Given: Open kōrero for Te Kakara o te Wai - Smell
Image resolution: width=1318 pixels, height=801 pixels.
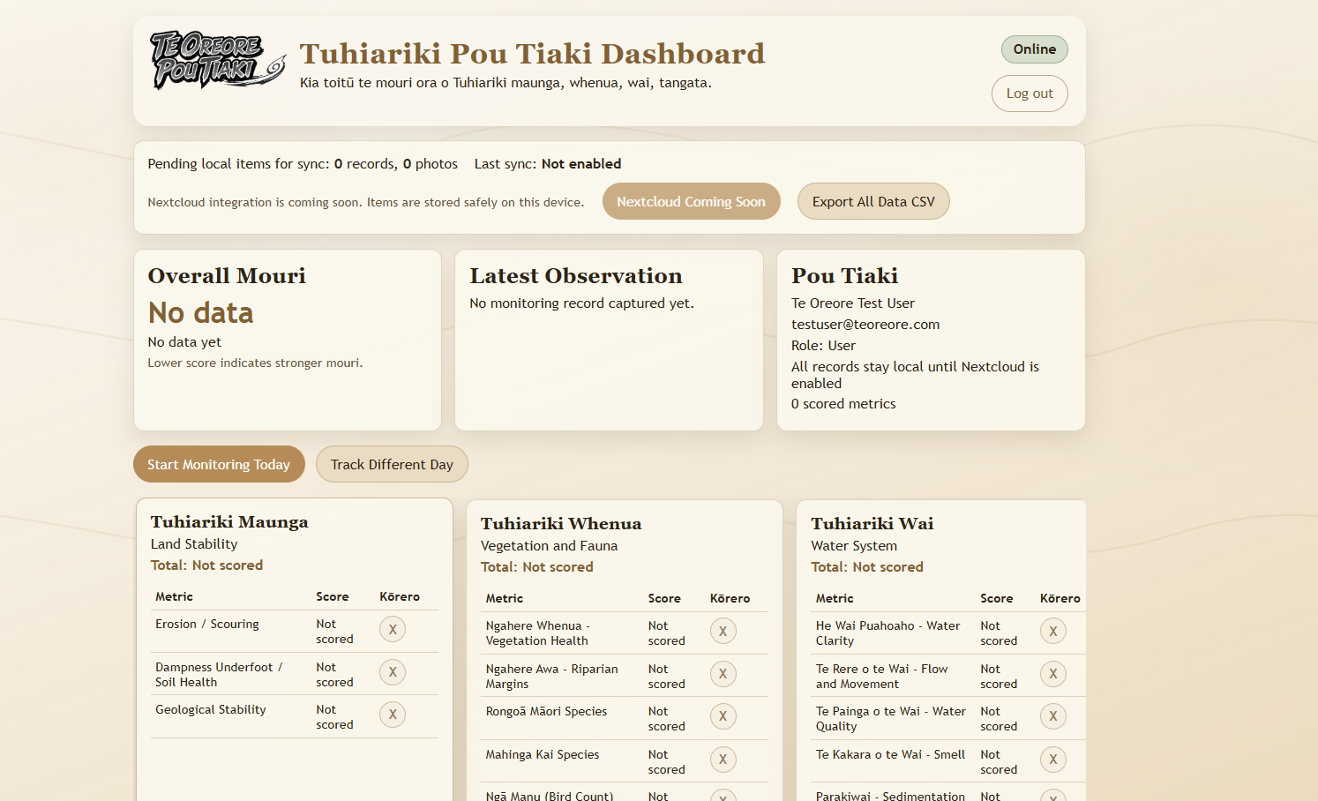Looking at the screenshot, I should (x=1052, y=758).
